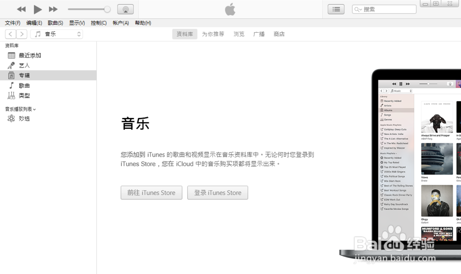Go back with the left arrow button
Viewport: 461px width, 274px height.
tap(11, 34)
